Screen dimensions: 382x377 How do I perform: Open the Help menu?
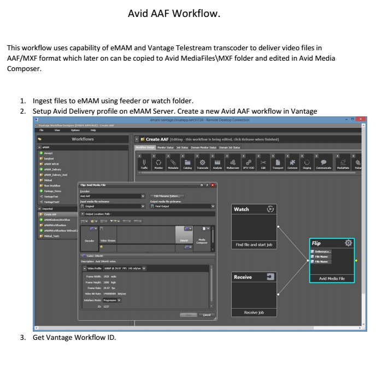click(x=93, y=130)
